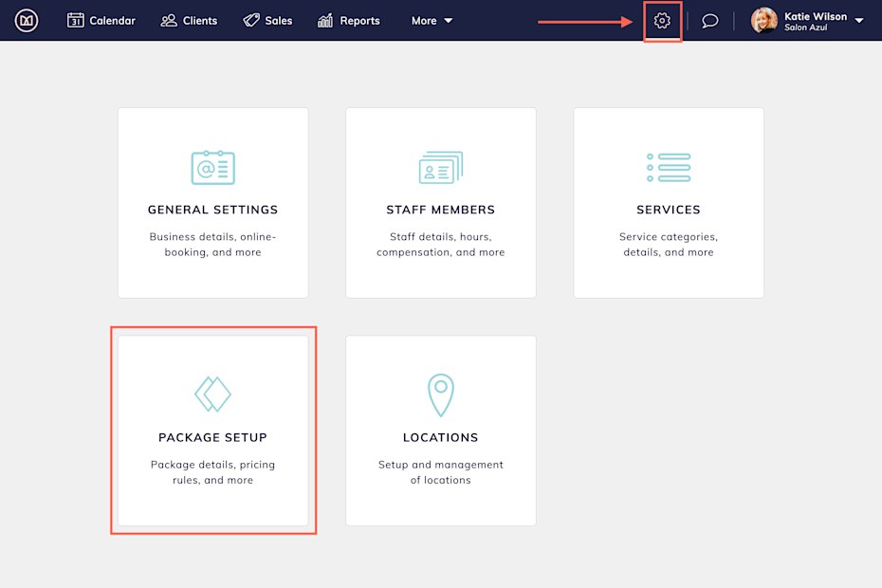Open the chat message bubble icon
Image resolution: width=882 pixels, height=588 pixels.
click(710, 20)
